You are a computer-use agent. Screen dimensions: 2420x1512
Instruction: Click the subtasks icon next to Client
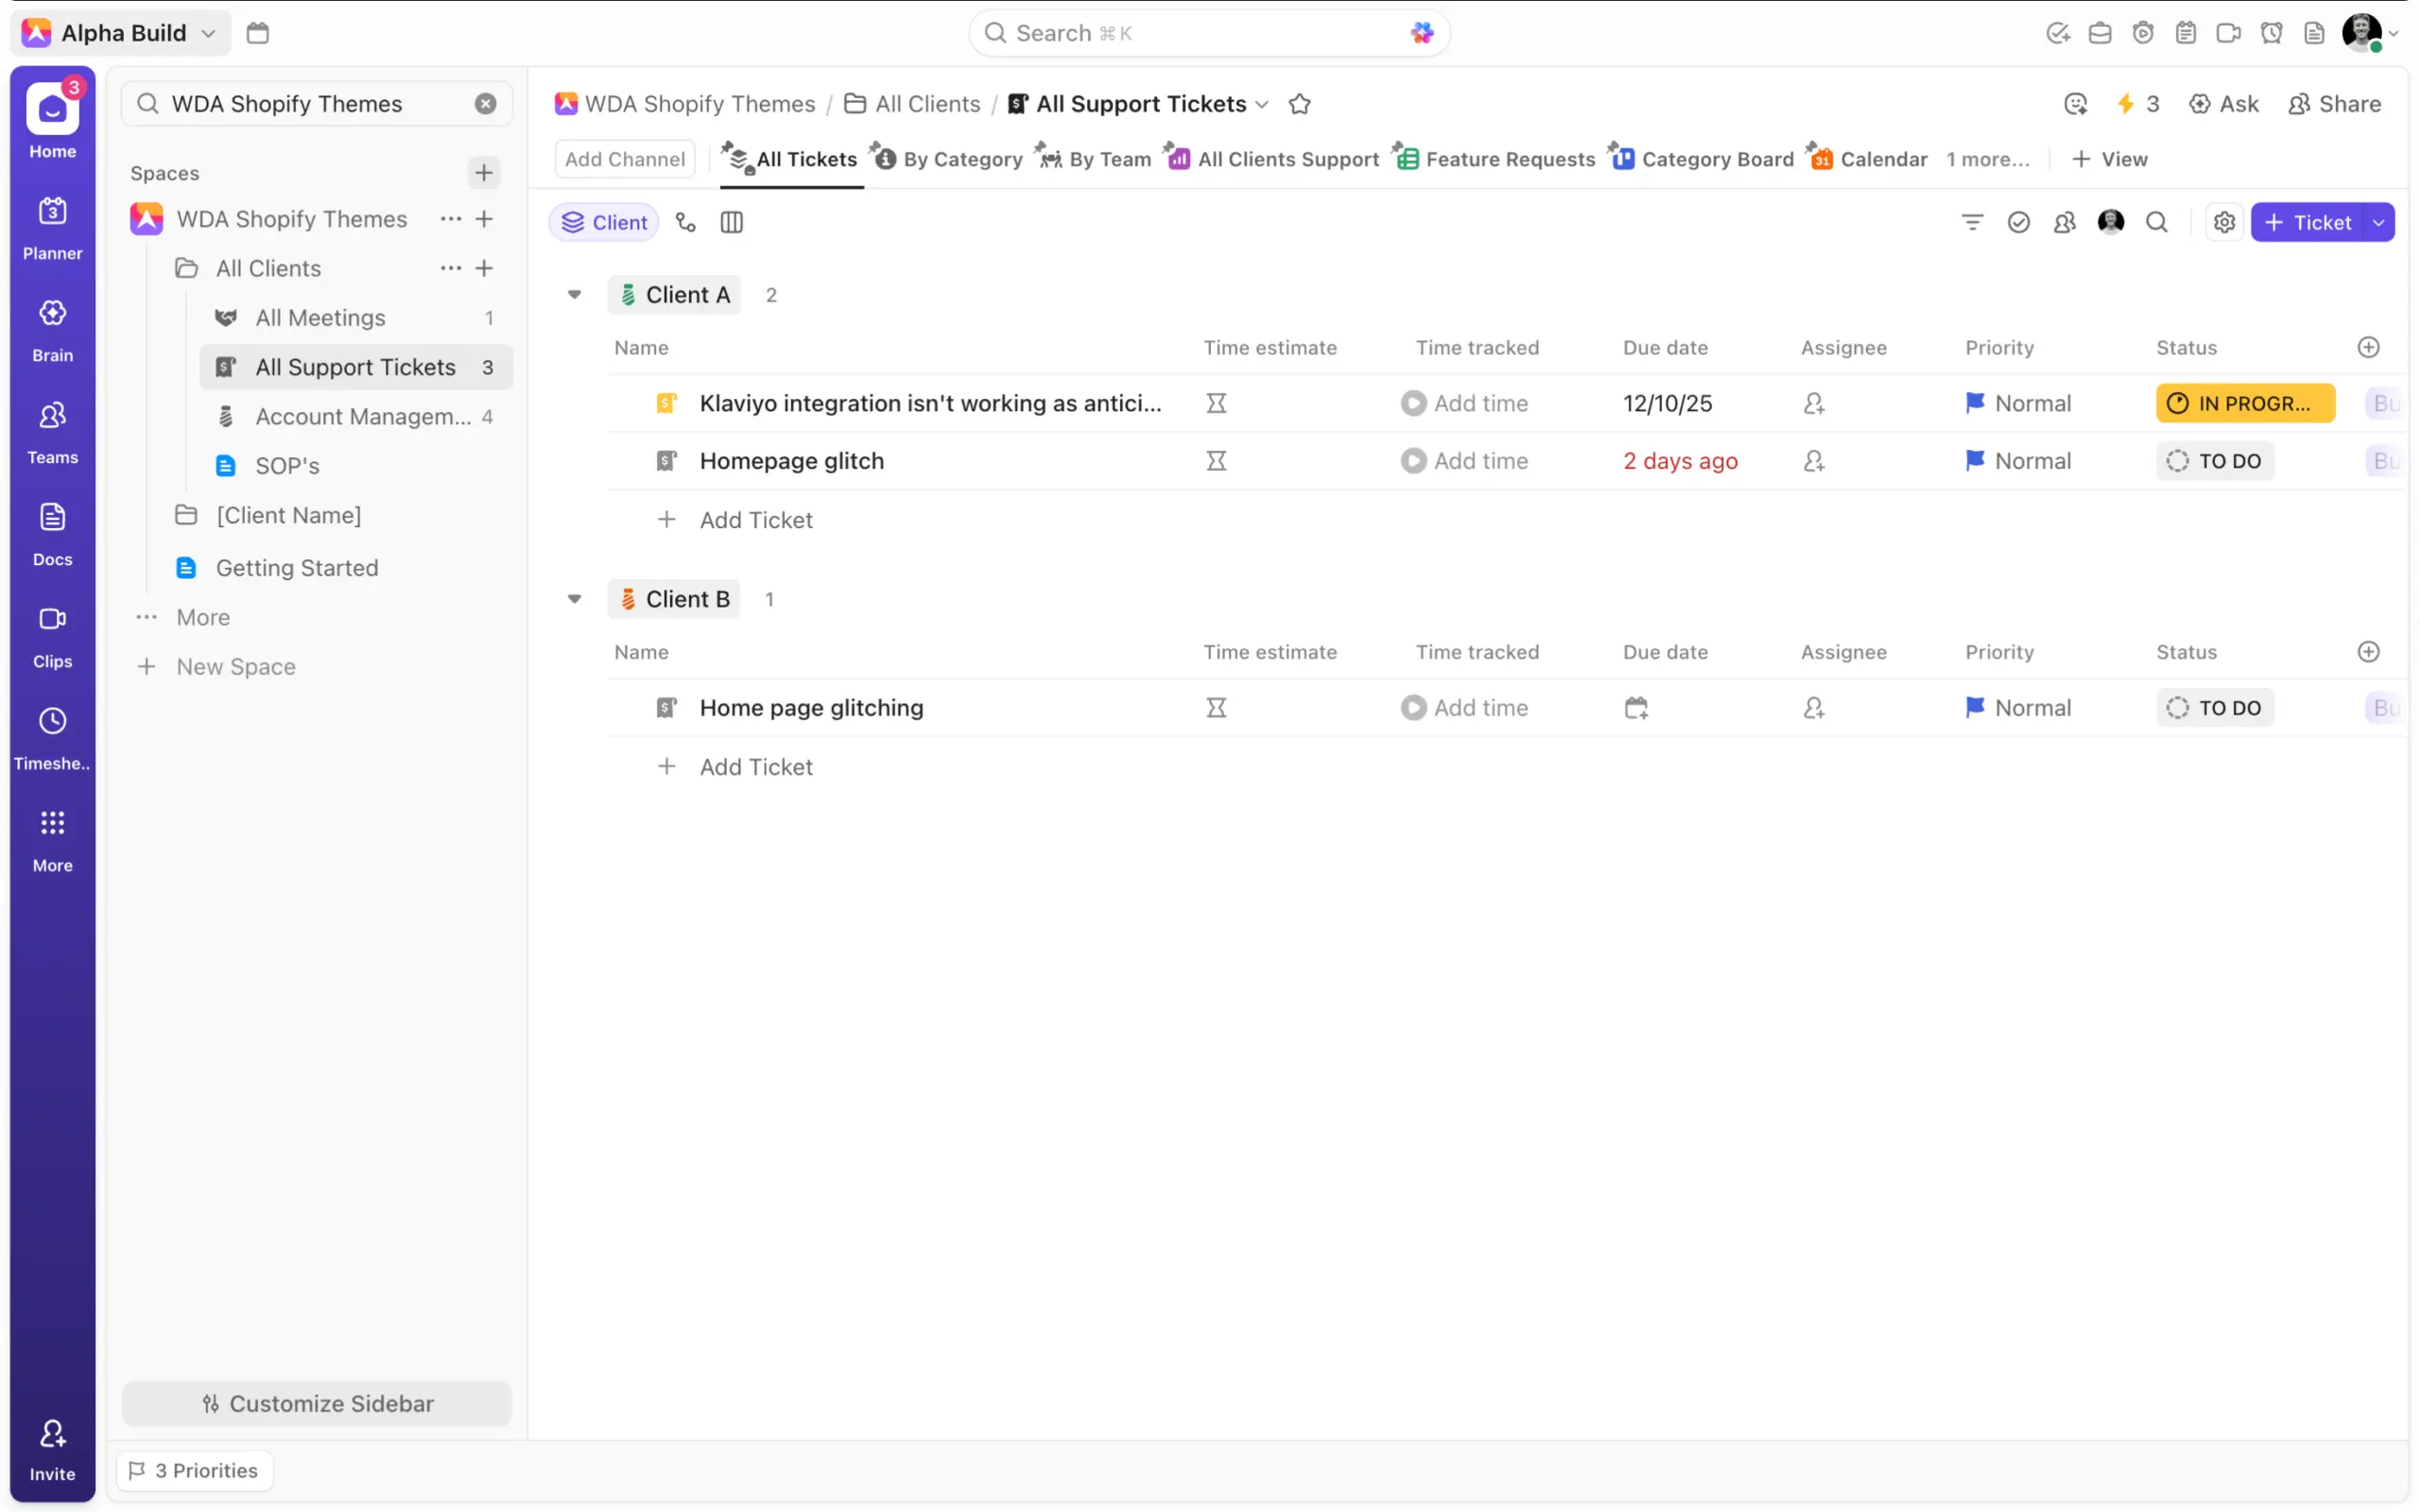685,222
